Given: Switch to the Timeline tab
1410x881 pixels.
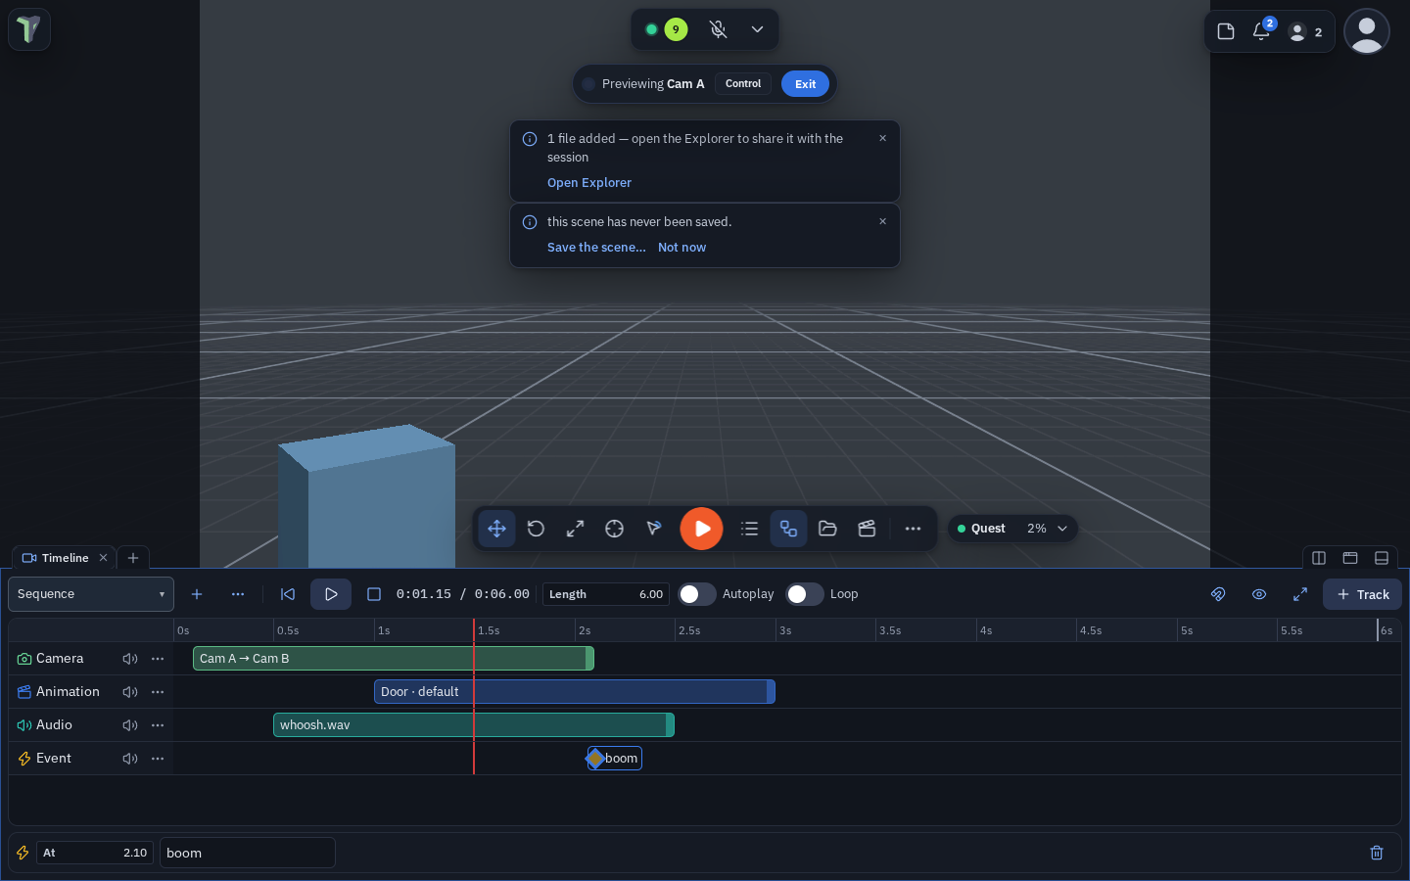Looking at the screenshot, I should pyautogui.click(x=65, y=558).
